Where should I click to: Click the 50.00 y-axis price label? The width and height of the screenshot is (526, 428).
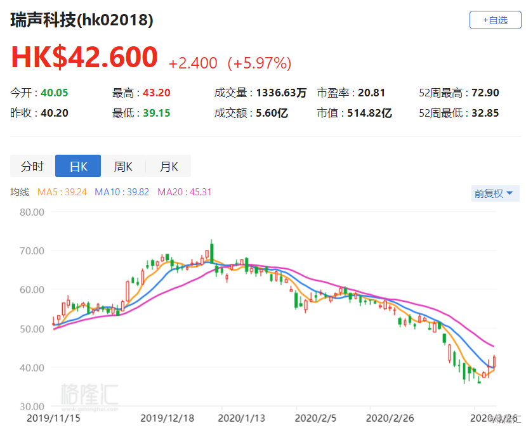pyautogui.click(x=32, y=329)
